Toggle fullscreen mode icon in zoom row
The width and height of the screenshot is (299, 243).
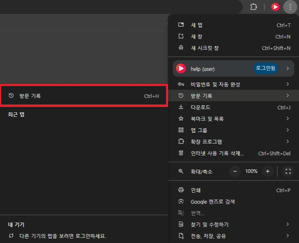[288, 171]
